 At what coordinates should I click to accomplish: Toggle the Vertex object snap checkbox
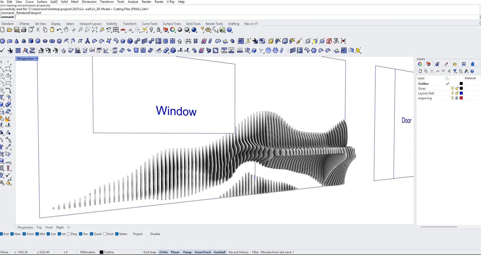click(117, 234)
